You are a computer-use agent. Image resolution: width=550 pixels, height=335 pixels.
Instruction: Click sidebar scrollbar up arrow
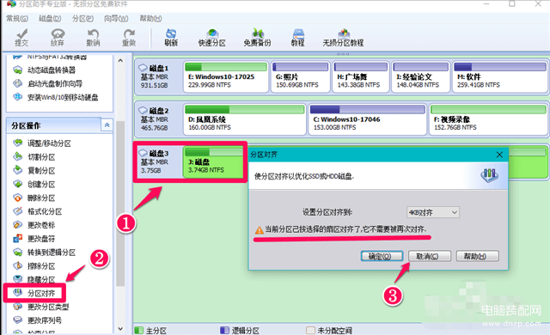click(120, 60)
